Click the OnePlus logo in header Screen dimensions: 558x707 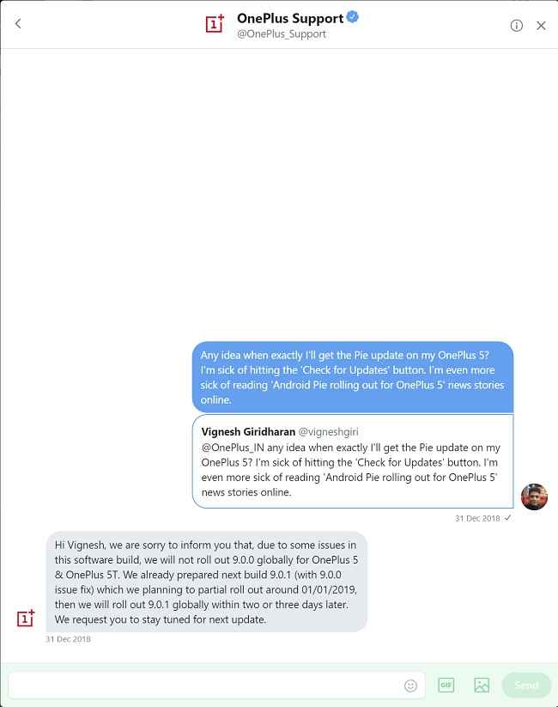(215, 24)
